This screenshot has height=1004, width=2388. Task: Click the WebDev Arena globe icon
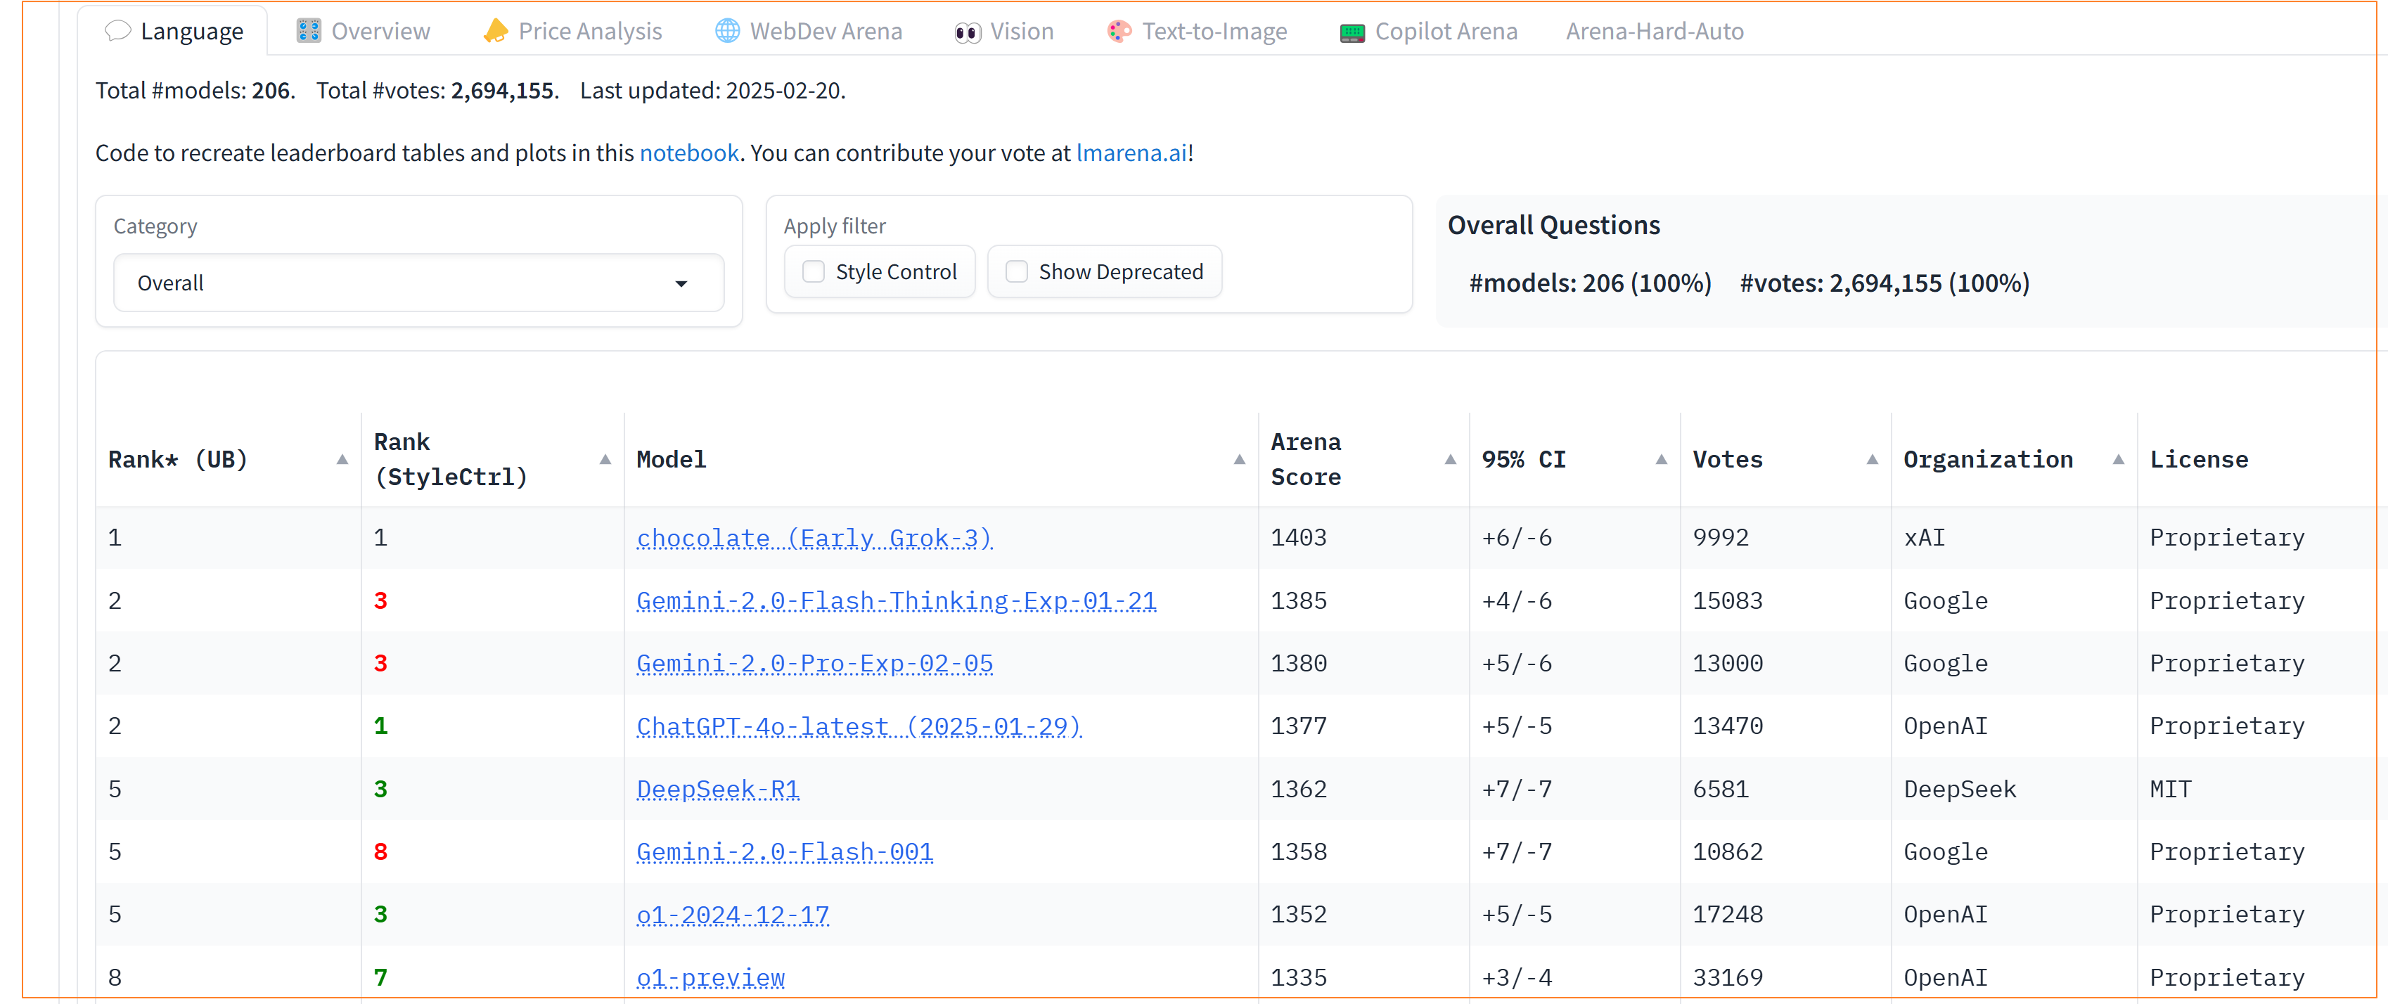click(728, 32)
